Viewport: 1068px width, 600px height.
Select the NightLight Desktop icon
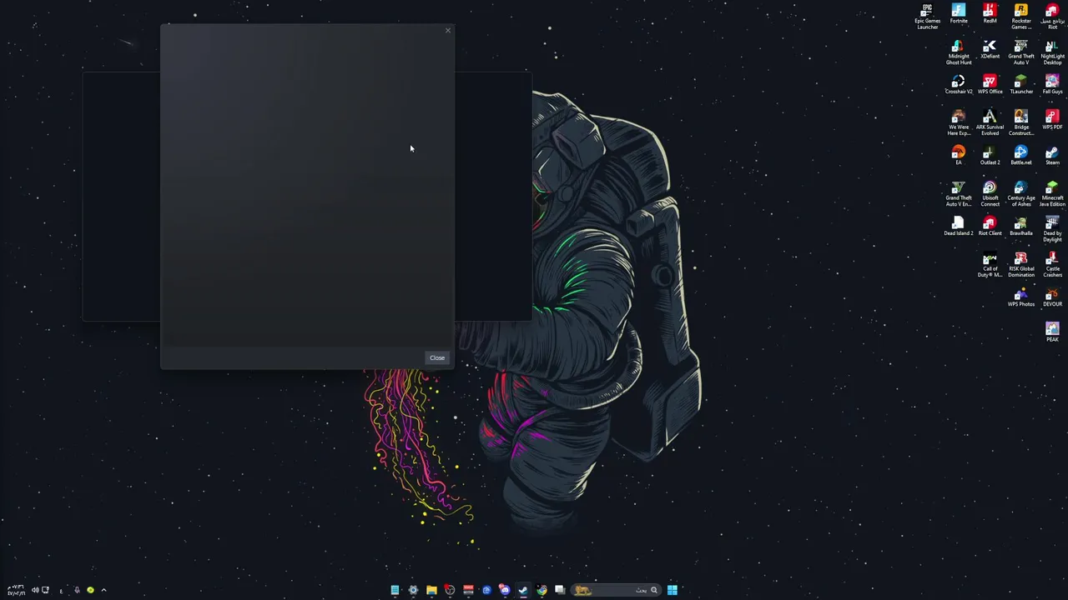click(x=1052, y=52)
